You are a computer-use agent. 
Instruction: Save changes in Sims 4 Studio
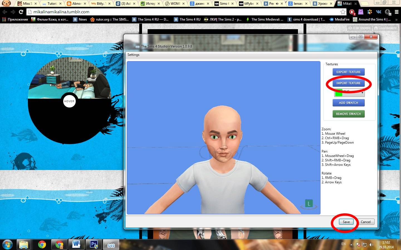coord(346,222)
